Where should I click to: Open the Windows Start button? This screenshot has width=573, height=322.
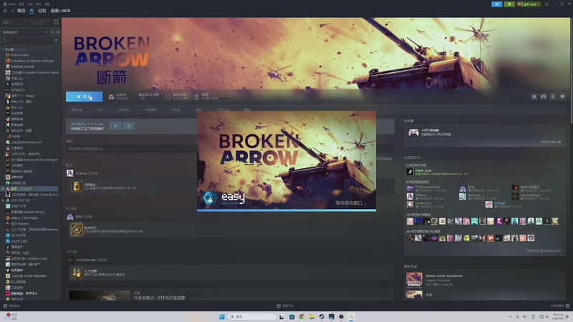(x=221, y=316)
